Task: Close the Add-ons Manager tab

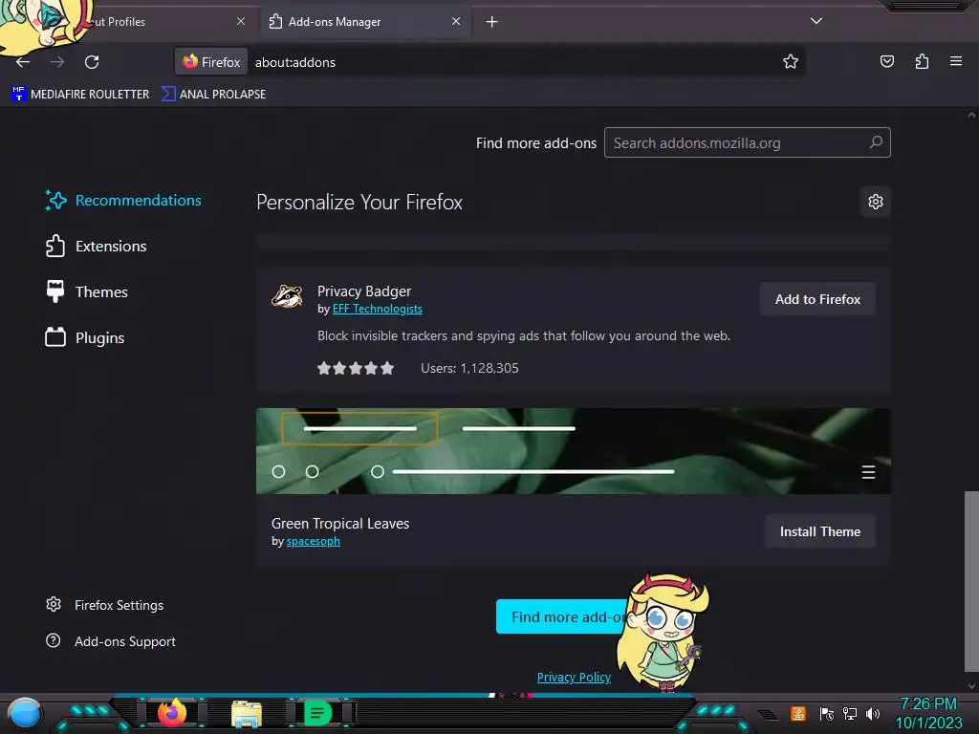Action: (x=456, y=21)
